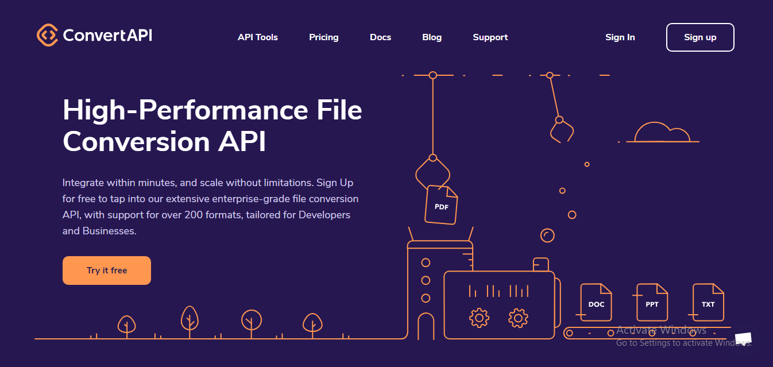Viewport: 773px width, 367px height.
Task: Click the DOC file icon
Action: [596, 302]
